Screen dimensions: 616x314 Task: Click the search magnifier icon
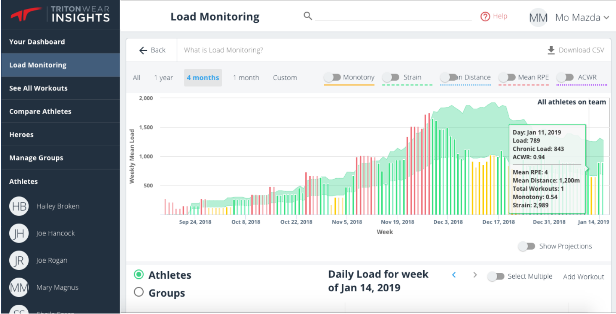(x=308, y=16)
